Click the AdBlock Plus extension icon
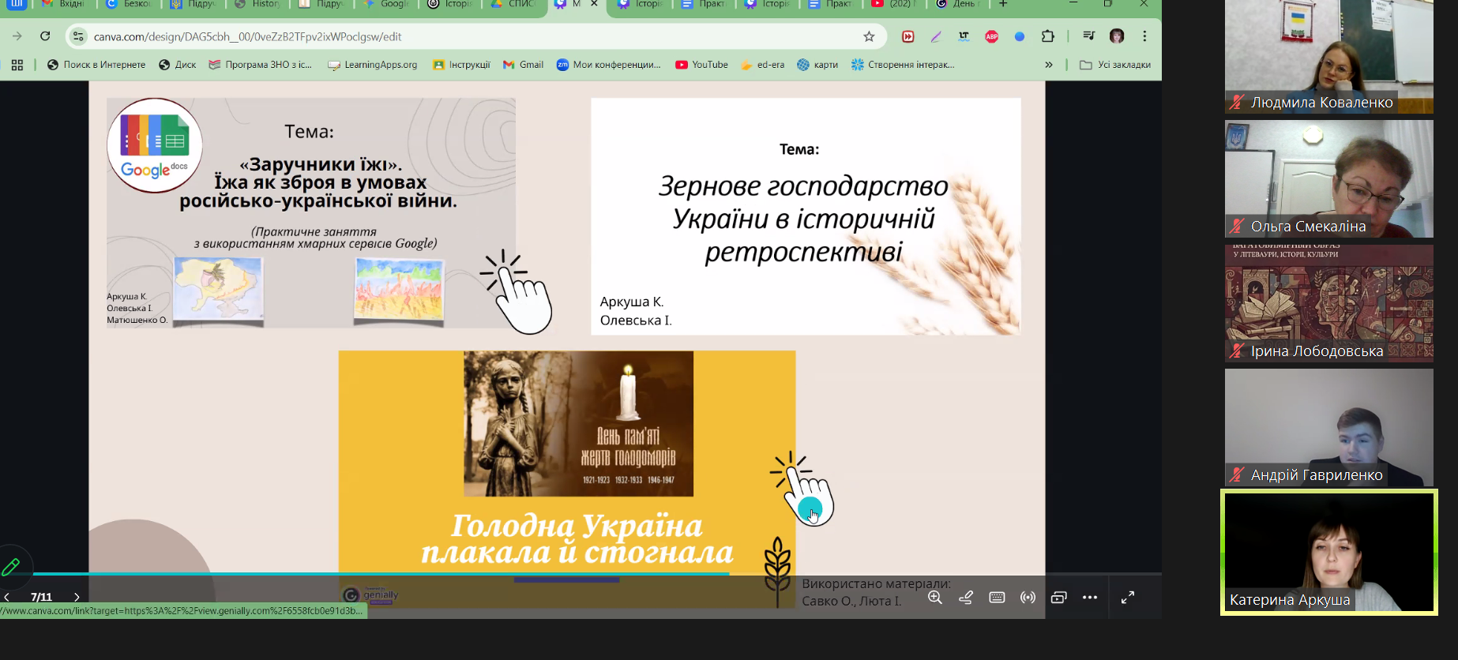Viewport: 1458px width, 660px height. coord(992,36)
